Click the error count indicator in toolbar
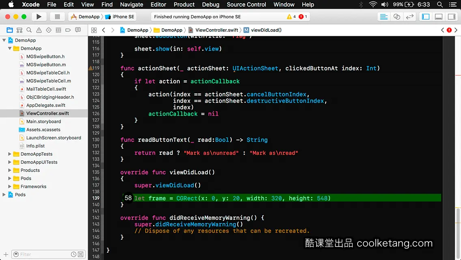Screen dimensions: 461x260 [303, 17]
